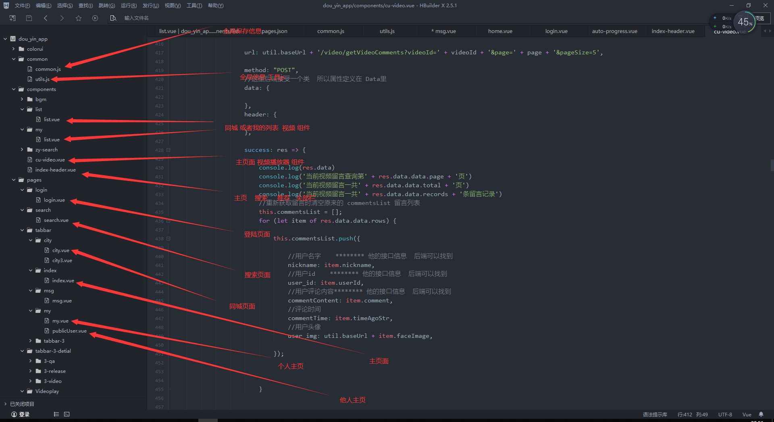Expand the zy-search folder
The height and width of the screenshot is (422, 774).
[x=22, y=150]
